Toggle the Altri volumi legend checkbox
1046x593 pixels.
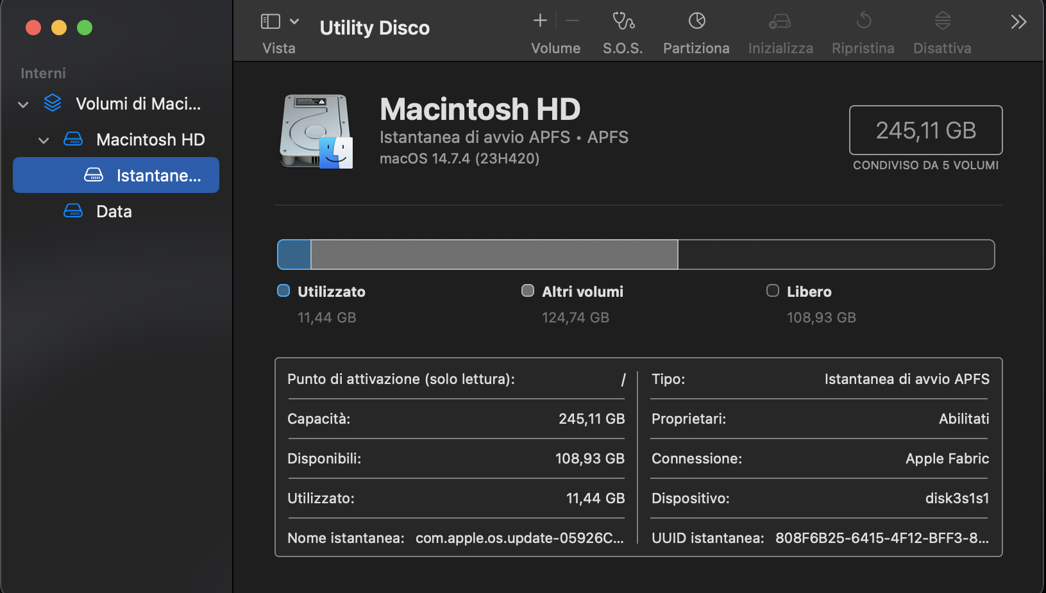527,290
